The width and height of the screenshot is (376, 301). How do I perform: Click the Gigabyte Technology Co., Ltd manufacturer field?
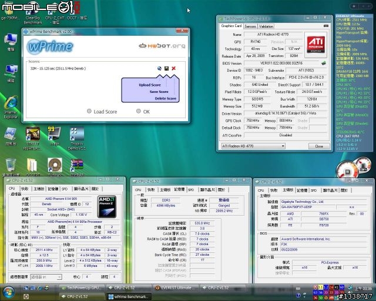click(x=324, y=202)
